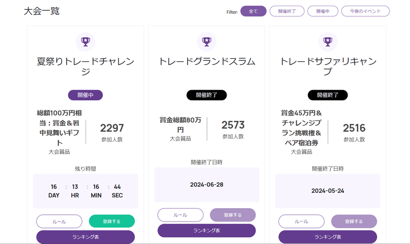The width and height of the screenshot is (410, 244).
Task: Open ランキング表 for 夏祭りトレードチャレンジ
Action: coord(86,237)
